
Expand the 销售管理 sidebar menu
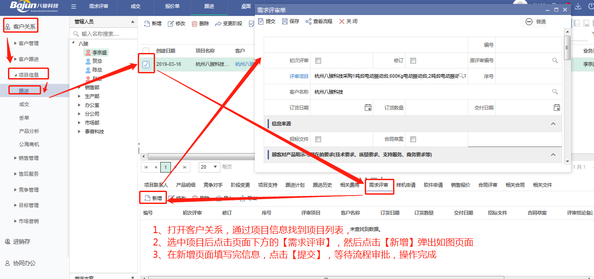(x=28, y=158)
